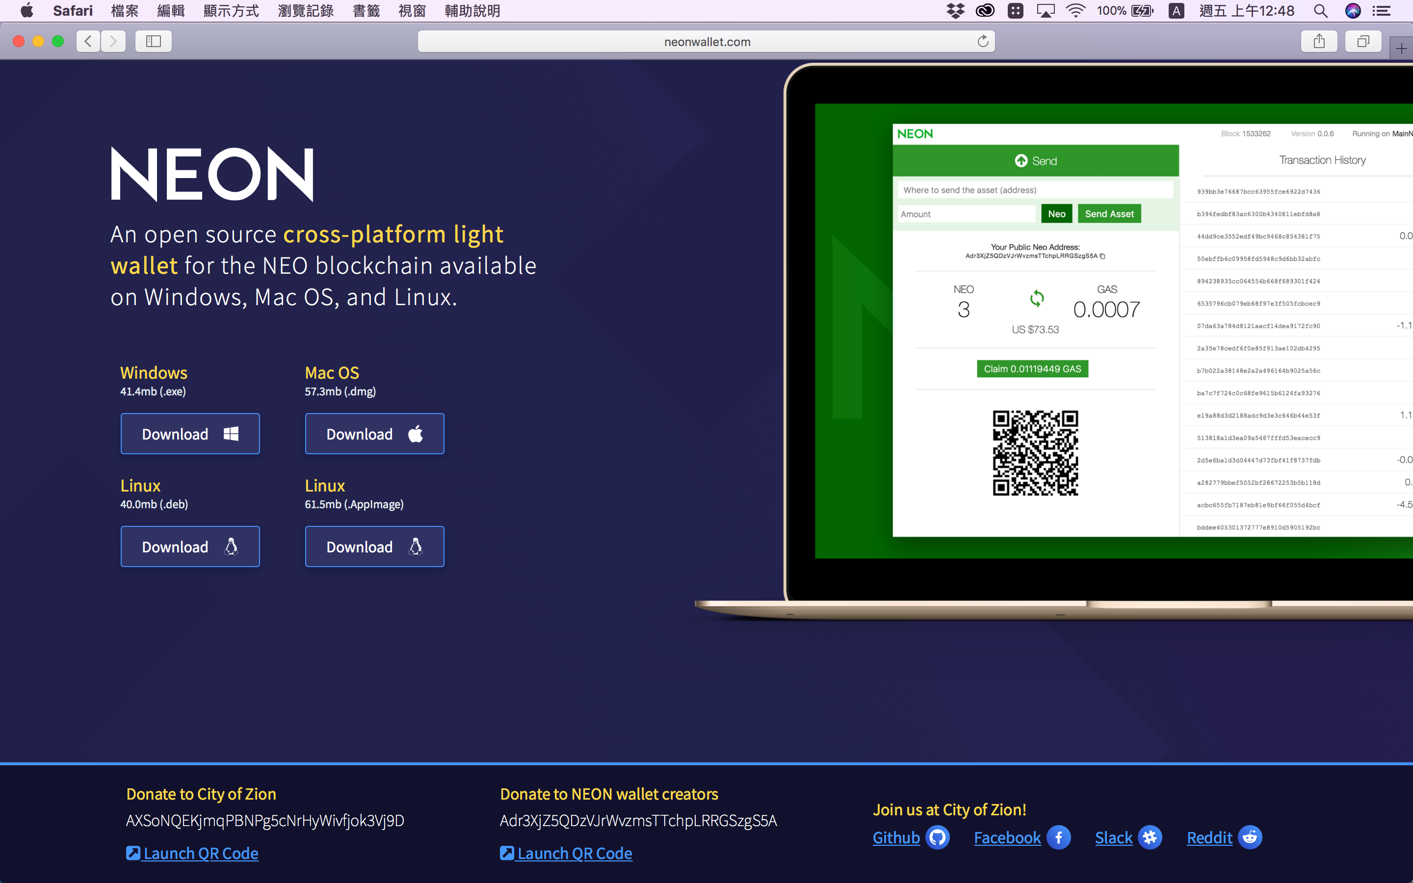Screen dimensions: 1413x883
Task: Open Spotlight search magnifier
Action: (x=1320, y=10)
